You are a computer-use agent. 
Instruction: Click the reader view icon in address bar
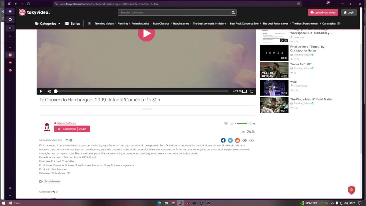tap(299, 4)
